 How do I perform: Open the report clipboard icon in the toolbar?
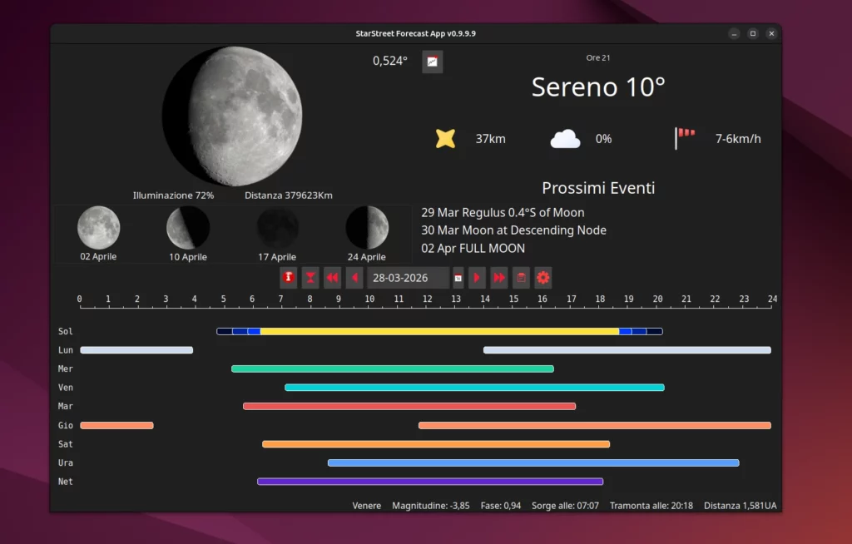521,277
